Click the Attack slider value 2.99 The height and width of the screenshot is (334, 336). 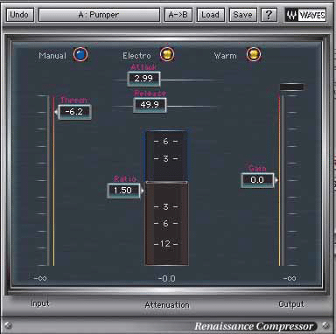(143, 79)
